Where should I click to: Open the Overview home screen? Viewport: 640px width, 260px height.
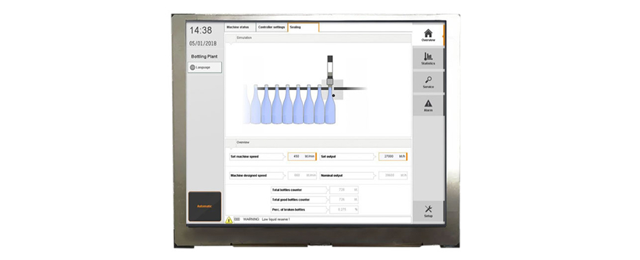pyautogui.click(x=428, y=36)
